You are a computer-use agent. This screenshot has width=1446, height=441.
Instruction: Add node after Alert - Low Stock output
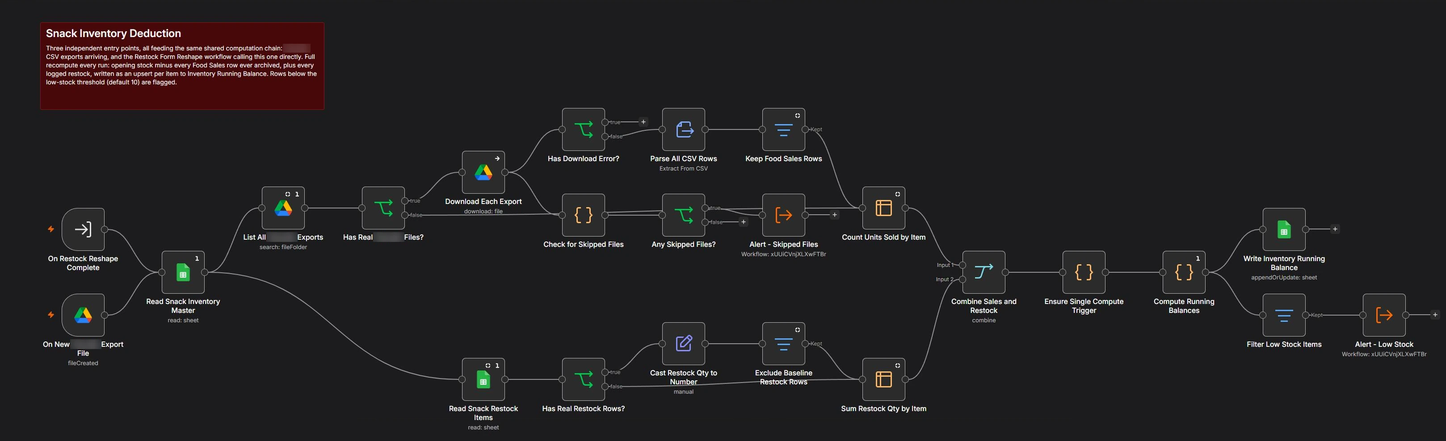point(1435,315)
